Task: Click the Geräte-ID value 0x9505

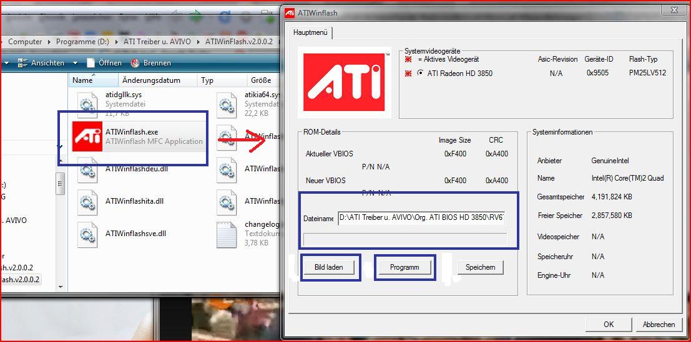Action: coord(597,73)
